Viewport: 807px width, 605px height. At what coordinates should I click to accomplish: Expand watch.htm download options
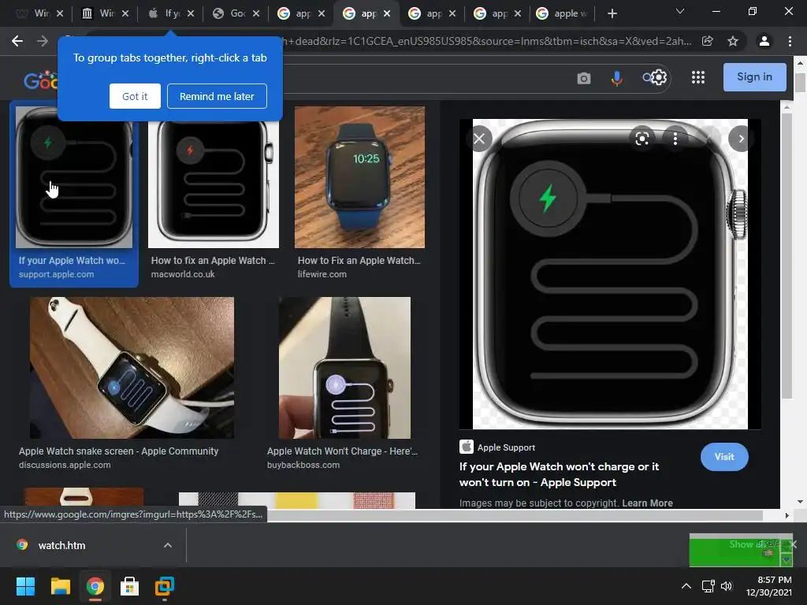(168, 545)
